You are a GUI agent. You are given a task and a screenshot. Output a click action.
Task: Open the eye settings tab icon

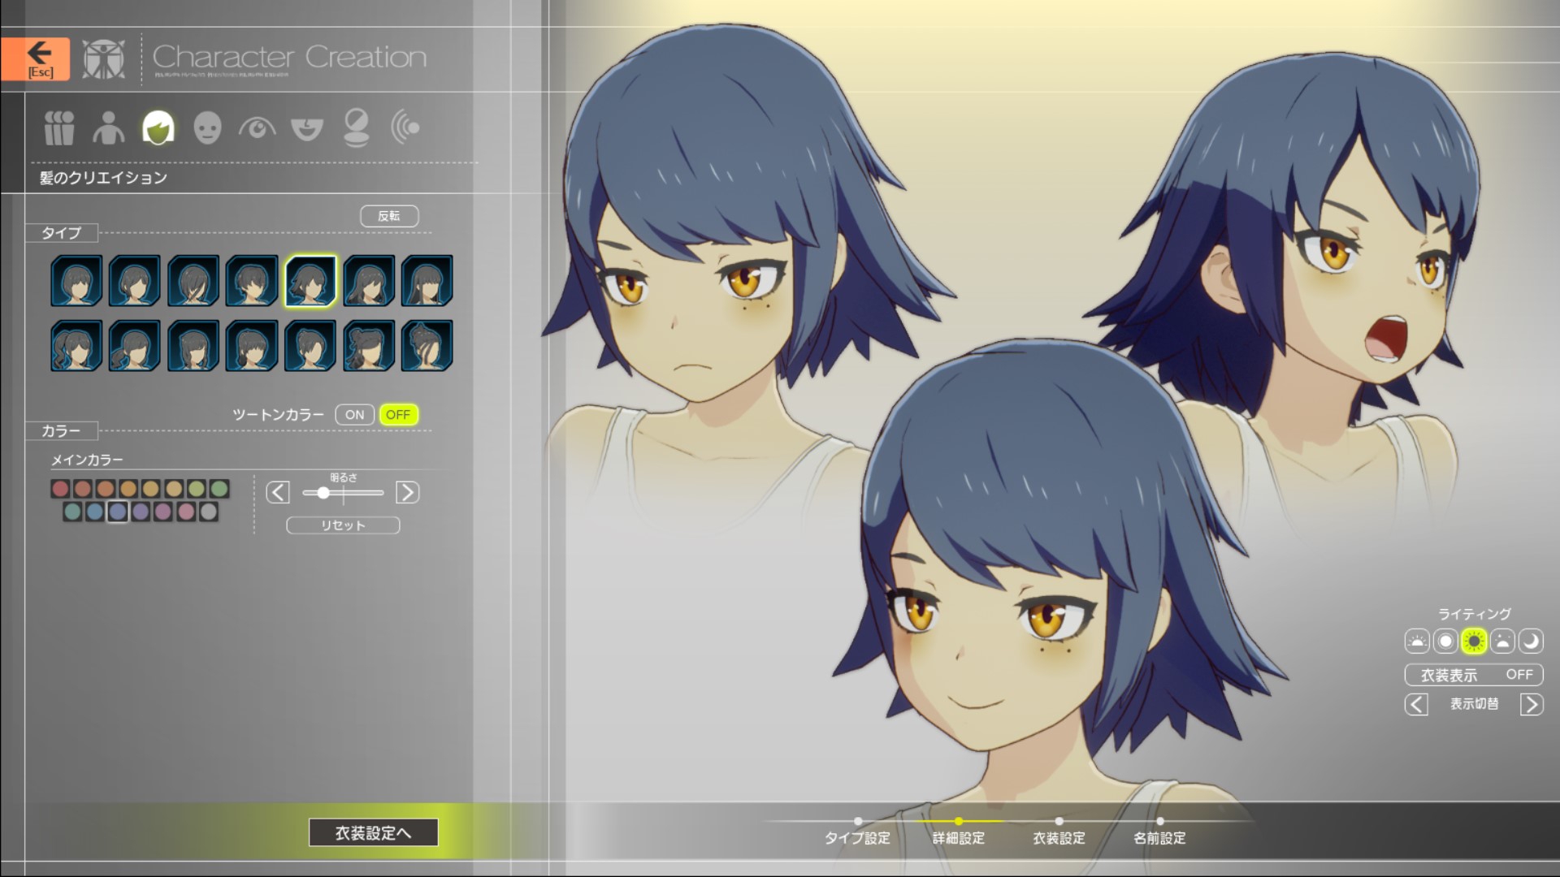[257, 127]
